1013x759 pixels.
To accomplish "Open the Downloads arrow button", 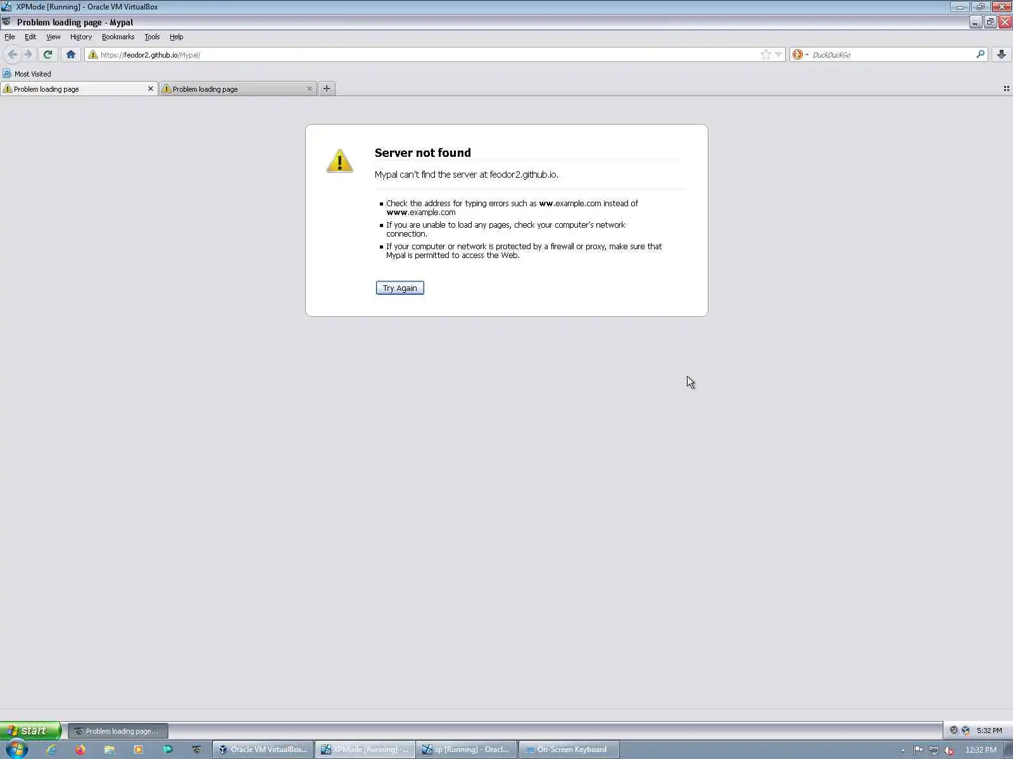I will [x=1001, y=54].
